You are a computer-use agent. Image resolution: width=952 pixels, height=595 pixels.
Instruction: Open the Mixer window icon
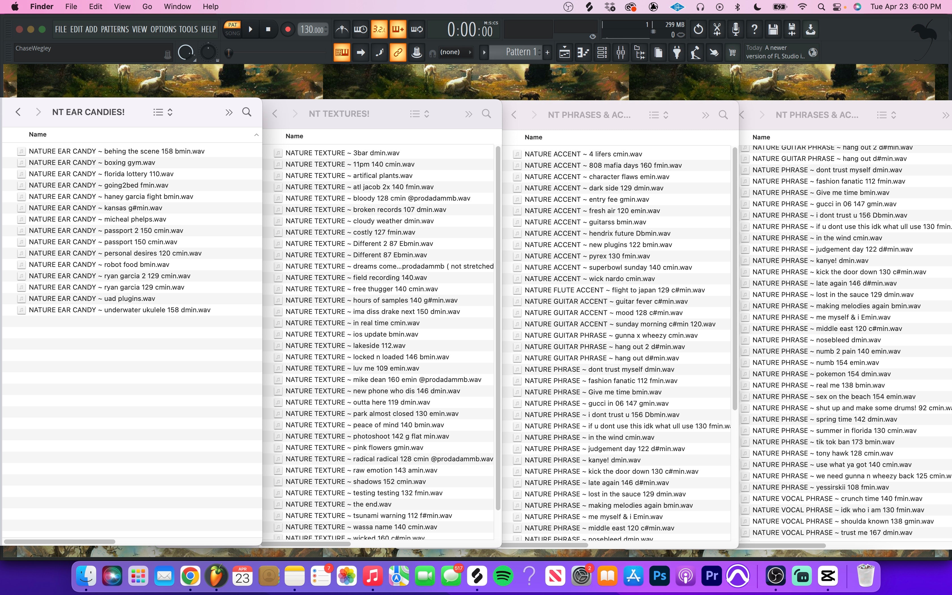pos(621,52)
